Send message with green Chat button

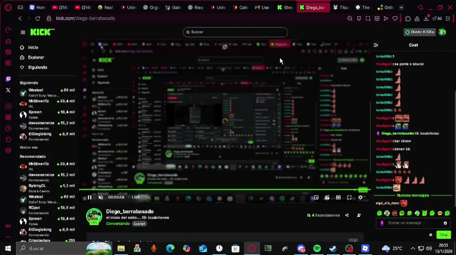point(444,235)
